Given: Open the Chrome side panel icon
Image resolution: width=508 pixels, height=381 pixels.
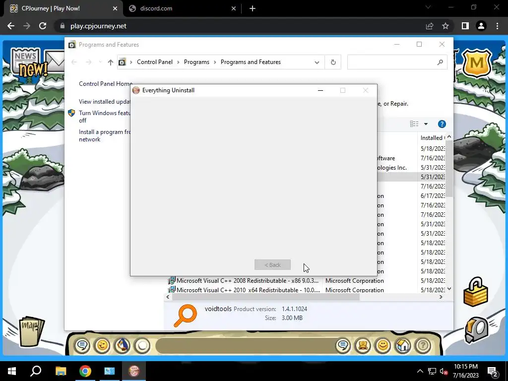Looking at the screenshot, I should (x=465, y=26).
